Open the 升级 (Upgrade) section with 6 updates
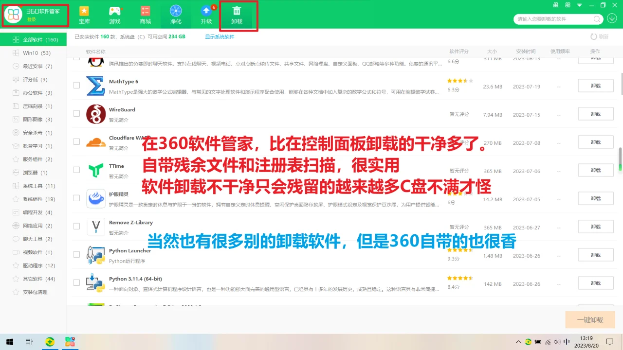 point(207,15)
